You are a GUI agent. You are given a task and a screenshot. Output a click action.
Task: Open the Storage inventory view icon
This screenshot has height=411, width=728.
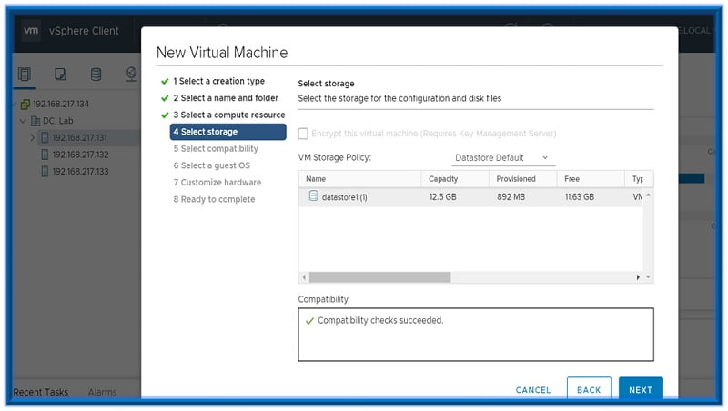(96, 74)
